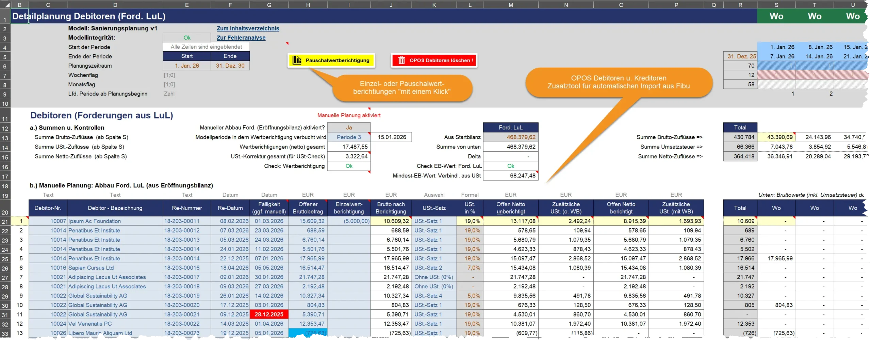Select the USt.-Satz 2 cell for Sapien Cursus Ltd

[x=434, y=268]
